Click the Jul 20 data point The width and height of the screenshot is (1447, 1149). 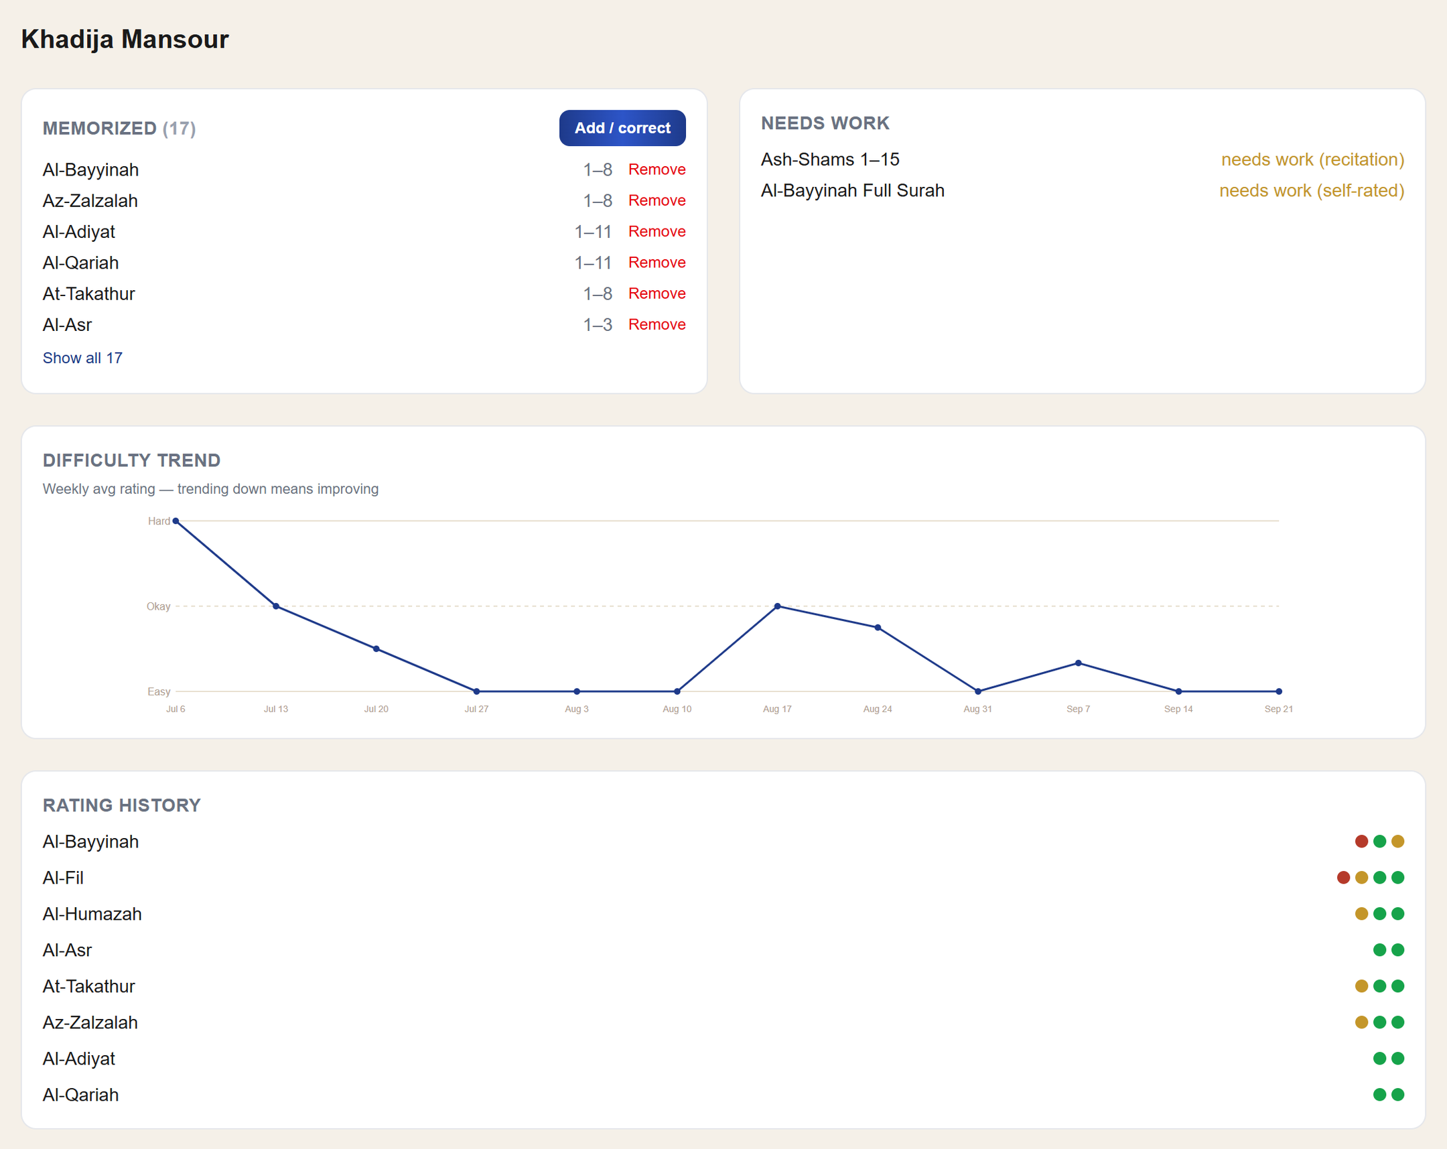pos(376,649)
